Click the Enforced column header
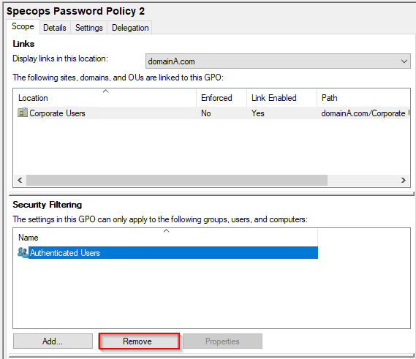Viewport: 416px width, 359px height. coord(222,98)
